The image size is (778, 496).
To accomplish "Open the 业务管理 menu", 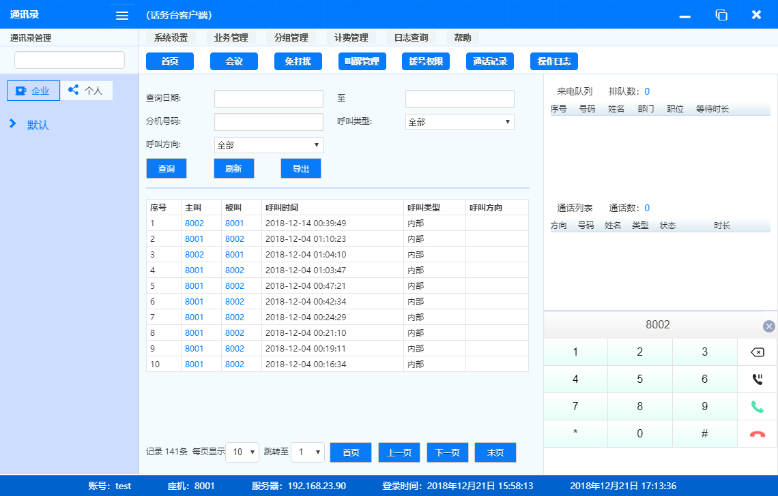I will (231, 37).
